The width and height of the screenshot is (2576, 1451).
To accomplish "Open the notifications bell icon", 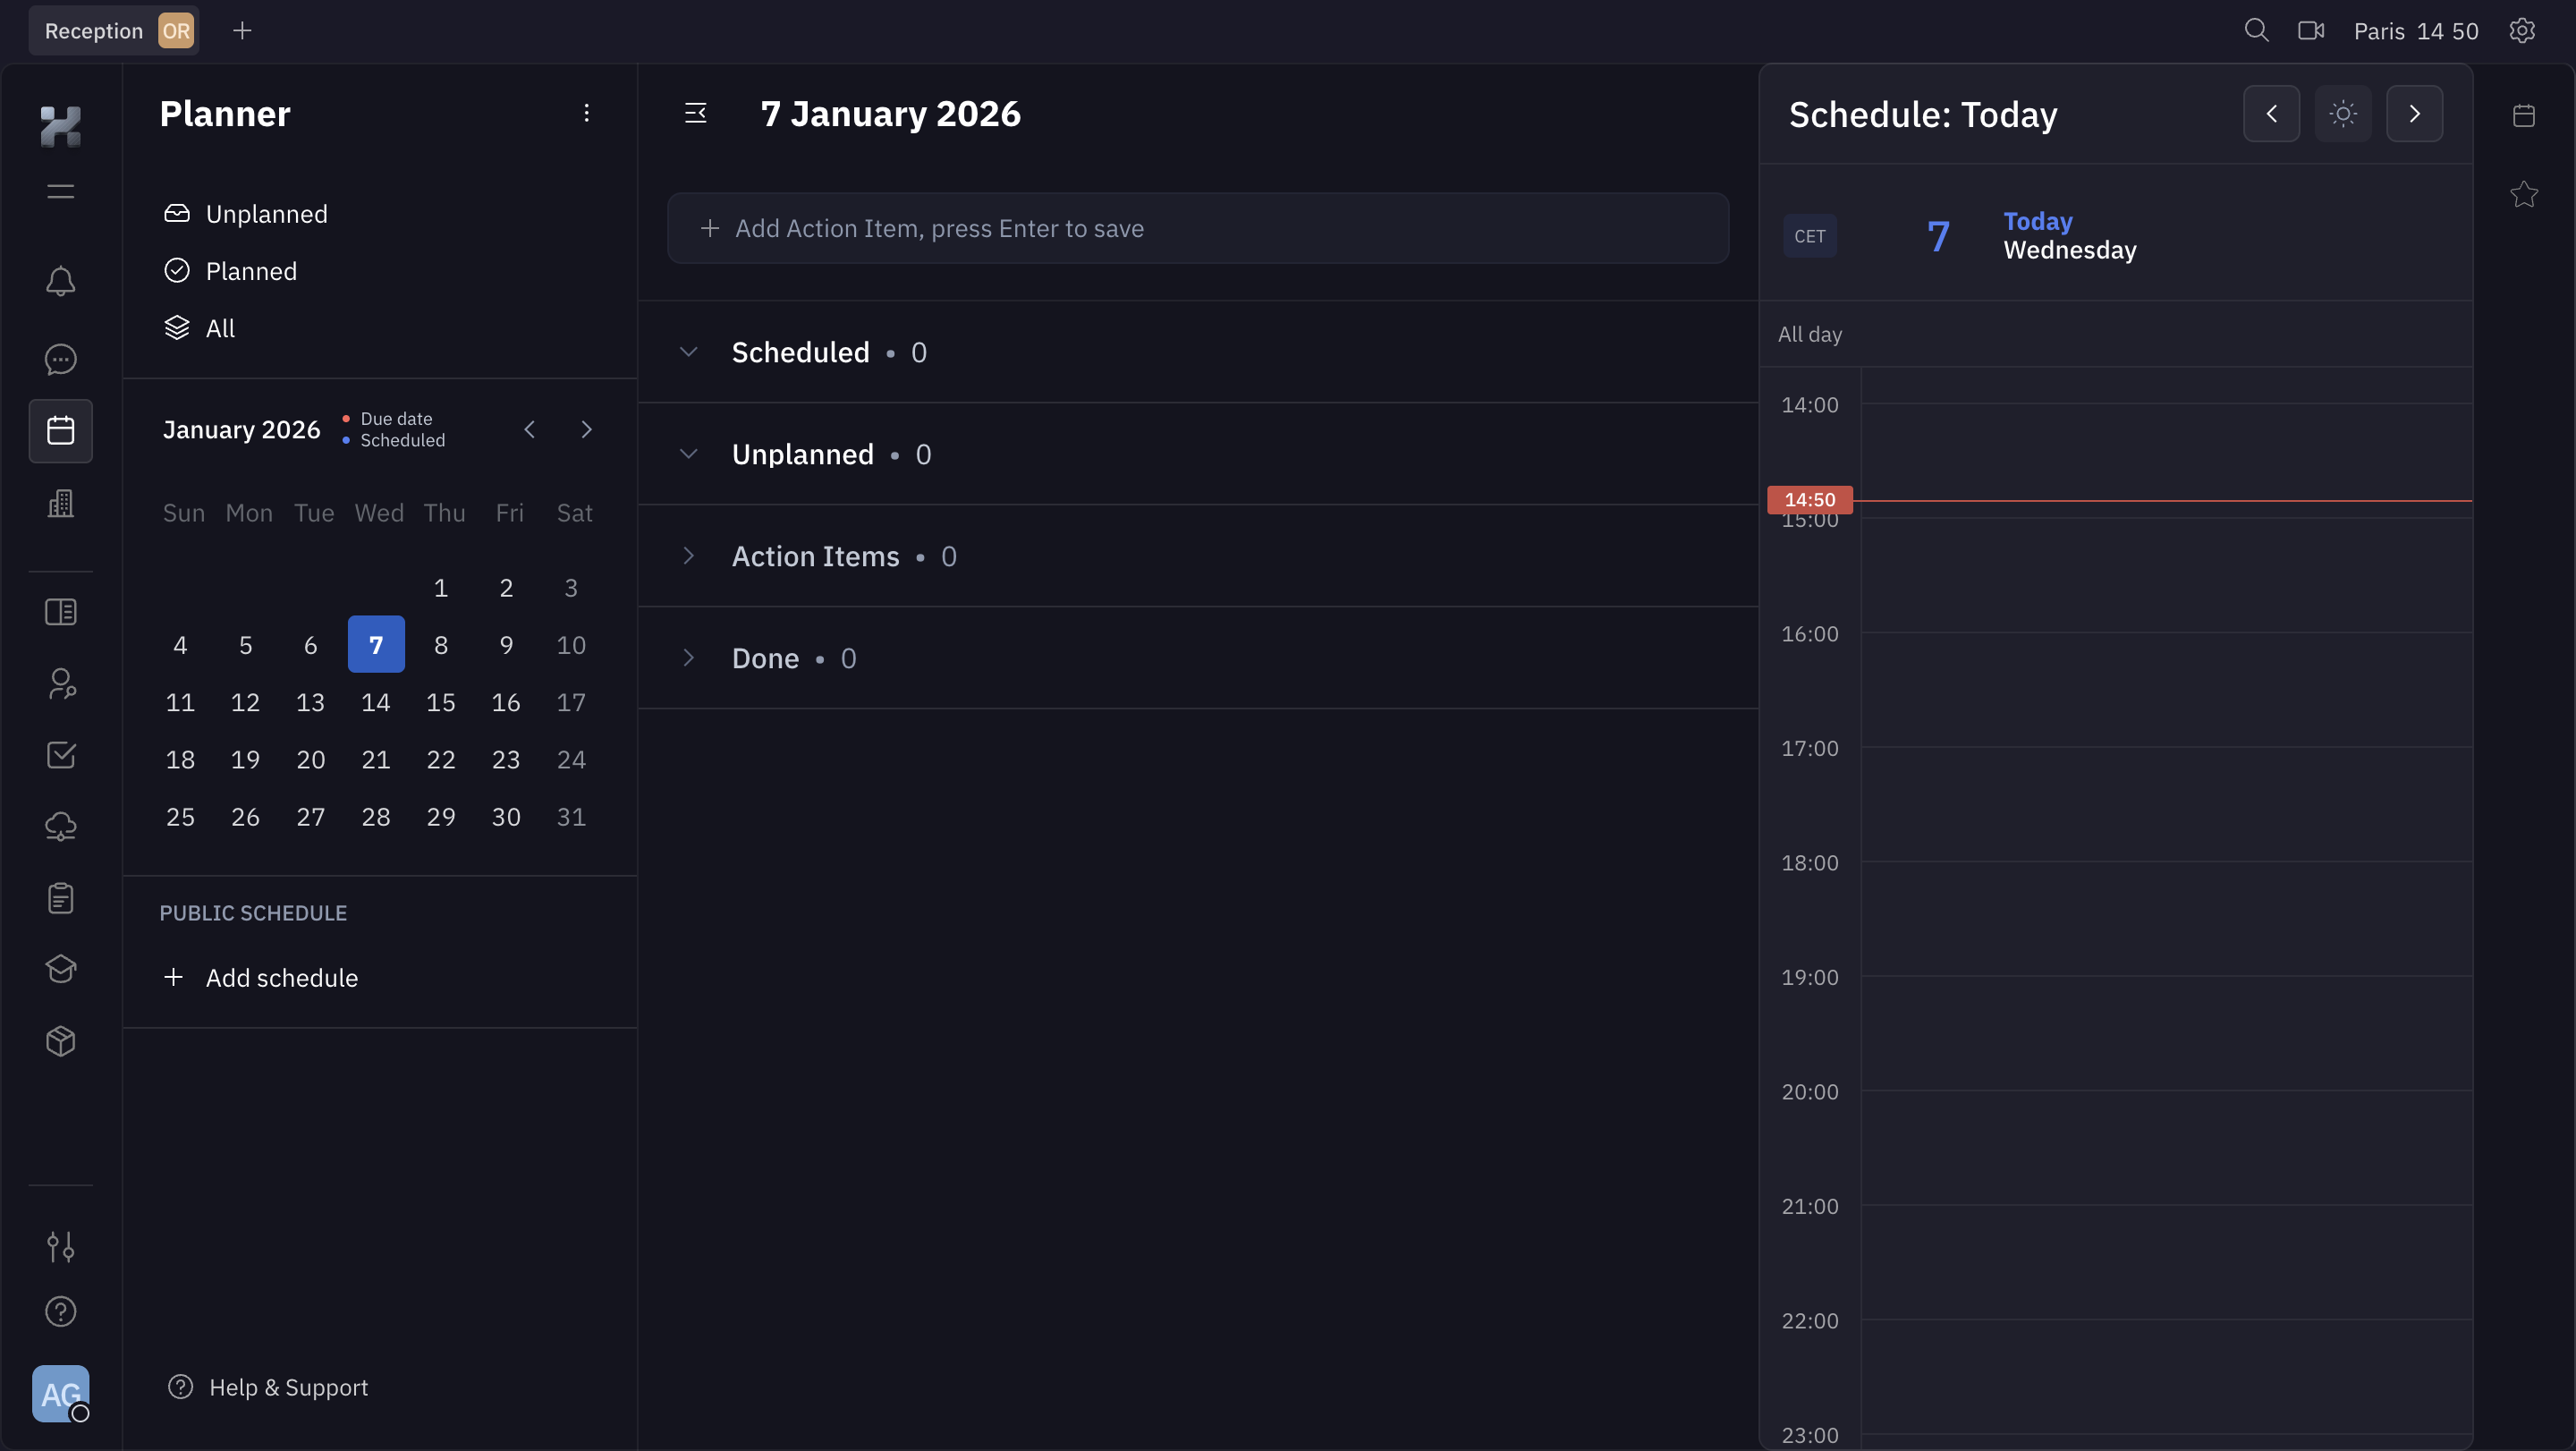I will [x=60, y=281].
